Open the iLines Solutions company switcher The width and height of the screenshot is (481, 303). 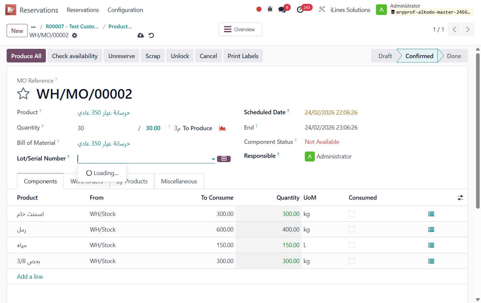pyautogui.click(x=350, y=10)
